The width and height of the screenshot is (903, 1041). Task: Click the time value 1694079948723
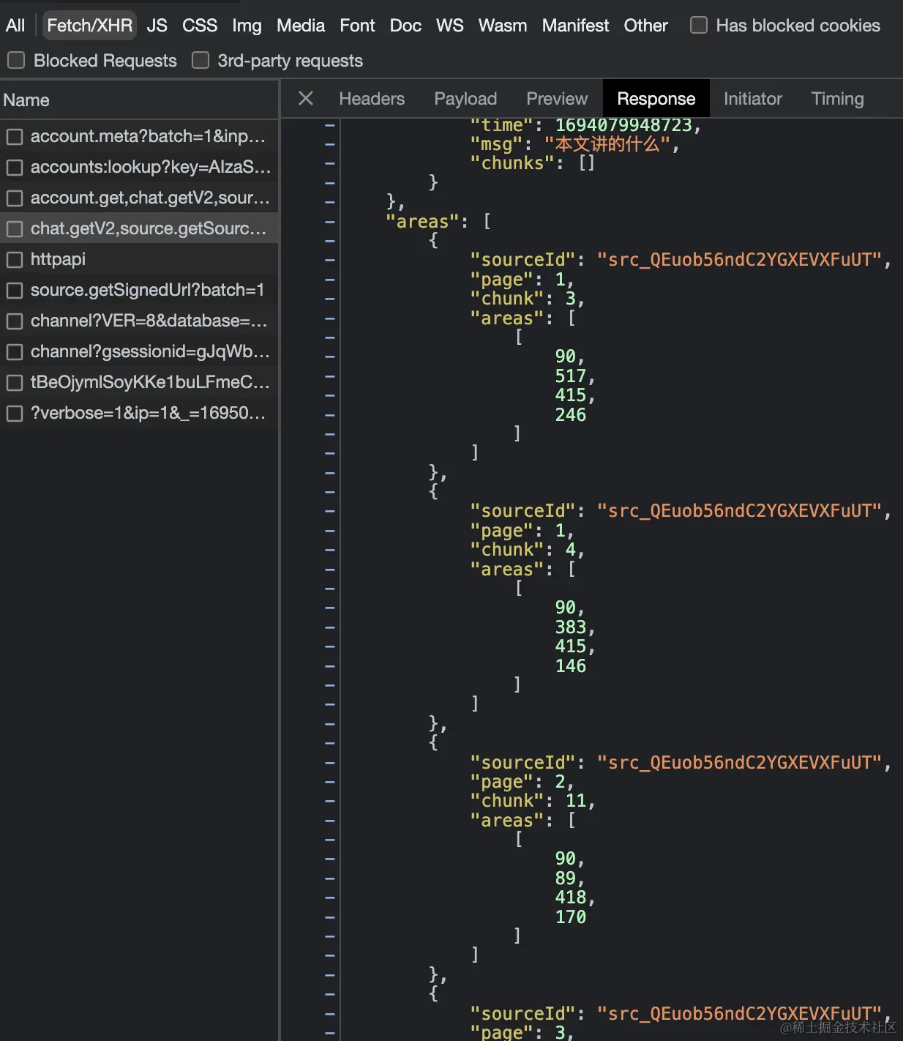point(623,125)
